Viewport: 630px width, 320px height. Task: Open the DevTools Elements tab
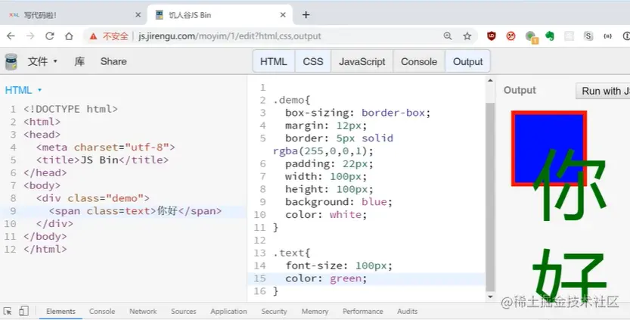pos(61,311)
